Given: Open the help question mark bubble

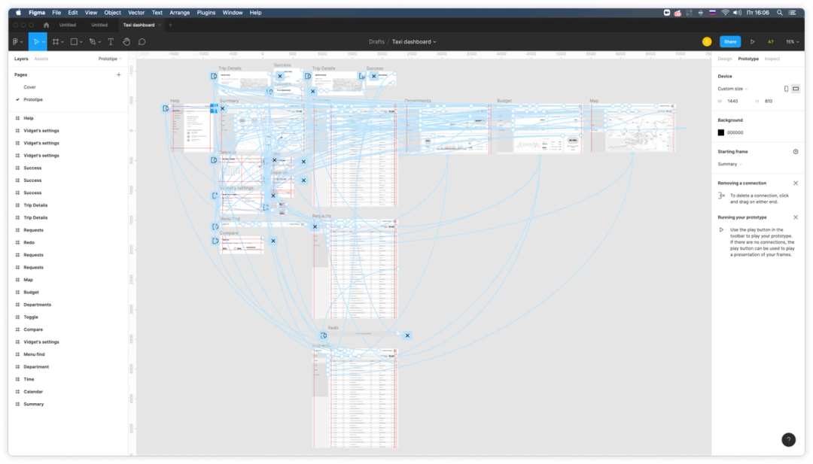Looking at the screenshot, I should click(x=787, y=439).
